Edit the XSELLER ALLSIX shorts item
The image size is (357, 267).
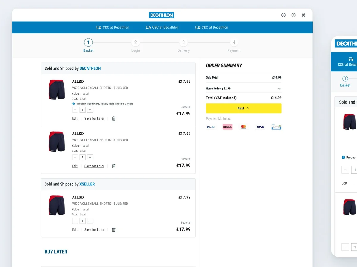coord(75,230)
